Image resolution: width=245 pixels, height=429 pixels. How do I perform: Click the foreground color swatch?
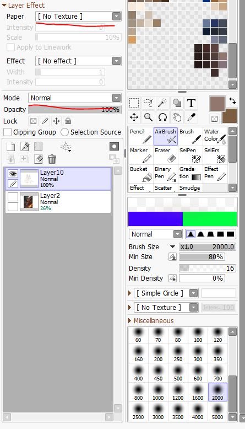pos(217,104)
